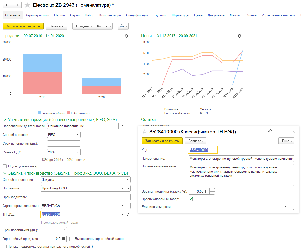Open Управление запасами tab

[278, 15]
